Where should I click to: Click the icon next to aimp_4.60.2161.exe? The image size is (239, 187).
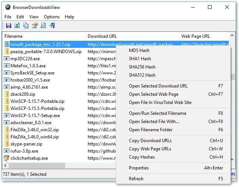(6, 87)
